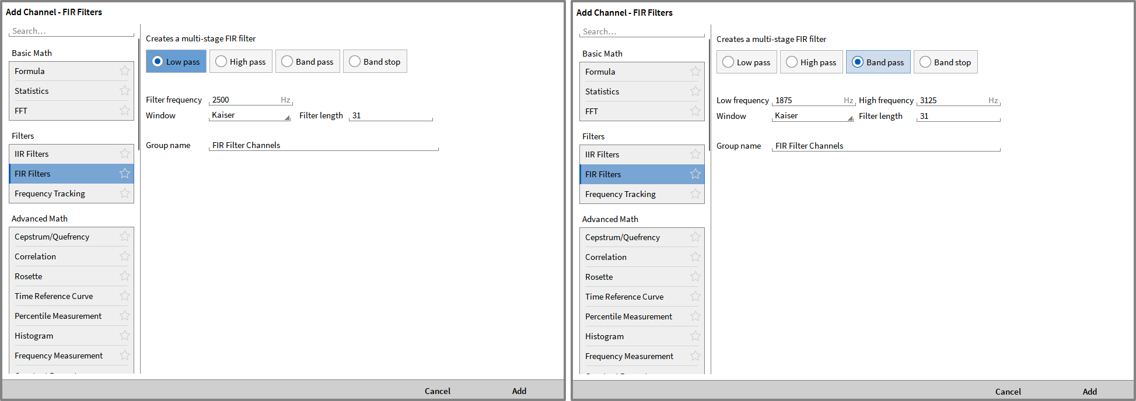Click the Filter frequency field showing 2500

pyautogui.click(x=245, y=100)
